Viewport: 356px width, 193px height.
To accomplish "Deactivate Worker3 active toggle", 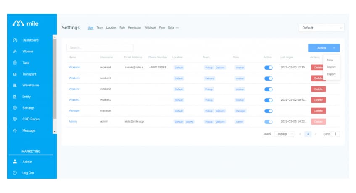I will click(x=268, y=78).
